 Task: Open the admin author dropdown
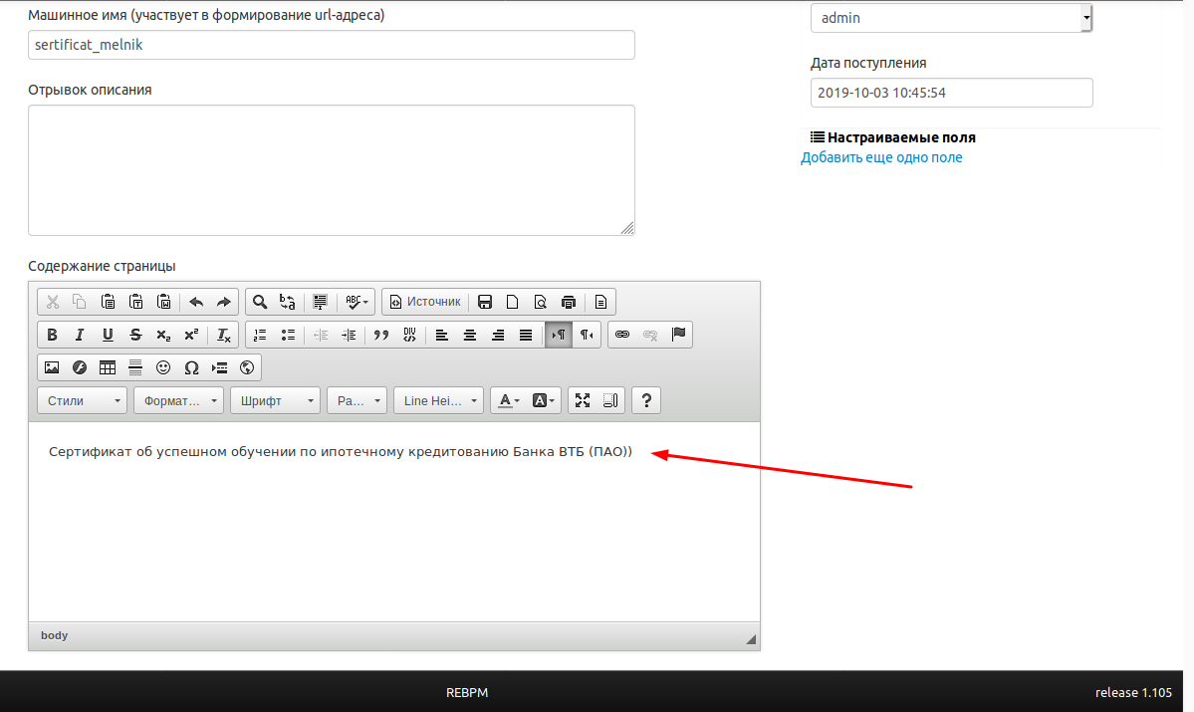(x=951, y=18)
